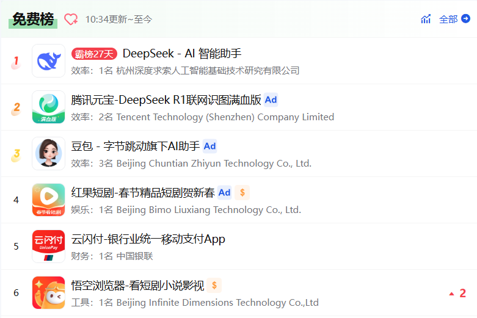
Task: Click the rank number 5
Action: pyautogui.click(x=16, y=246)
